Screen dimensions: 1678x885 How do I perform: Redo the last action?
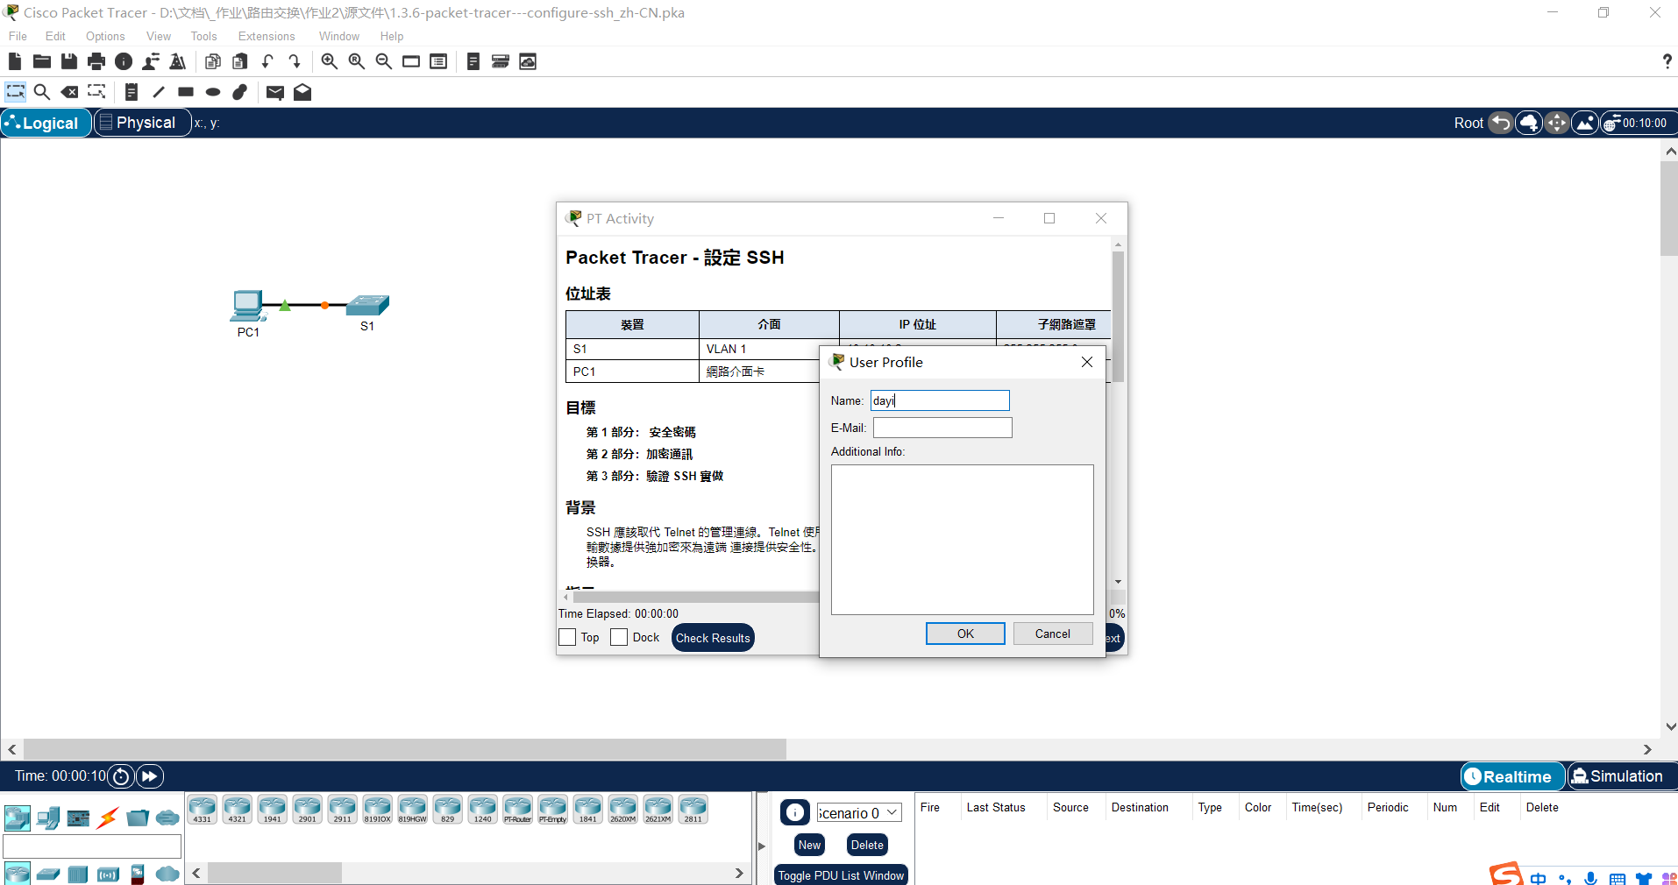click(295, 61)
